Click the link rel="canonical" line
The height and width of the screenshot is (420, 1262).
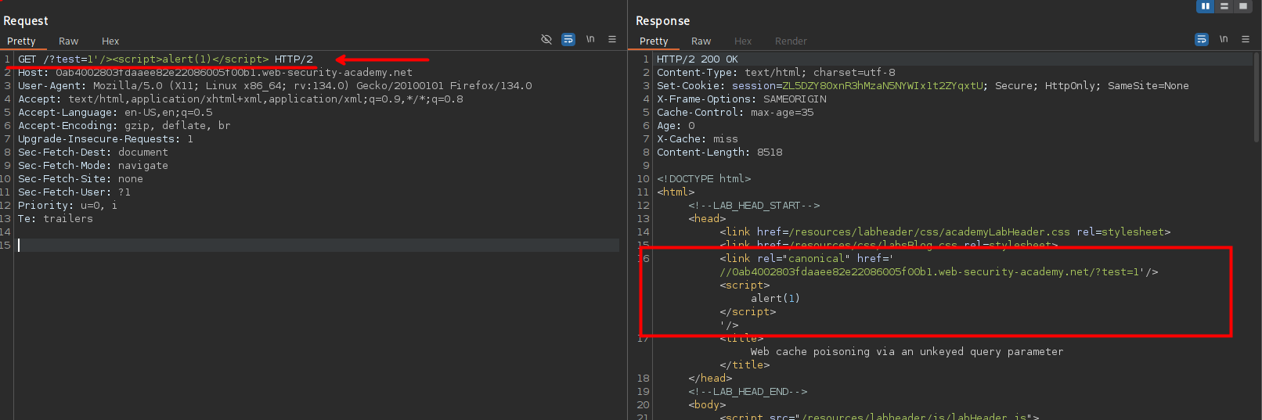[x=806, y=259]
